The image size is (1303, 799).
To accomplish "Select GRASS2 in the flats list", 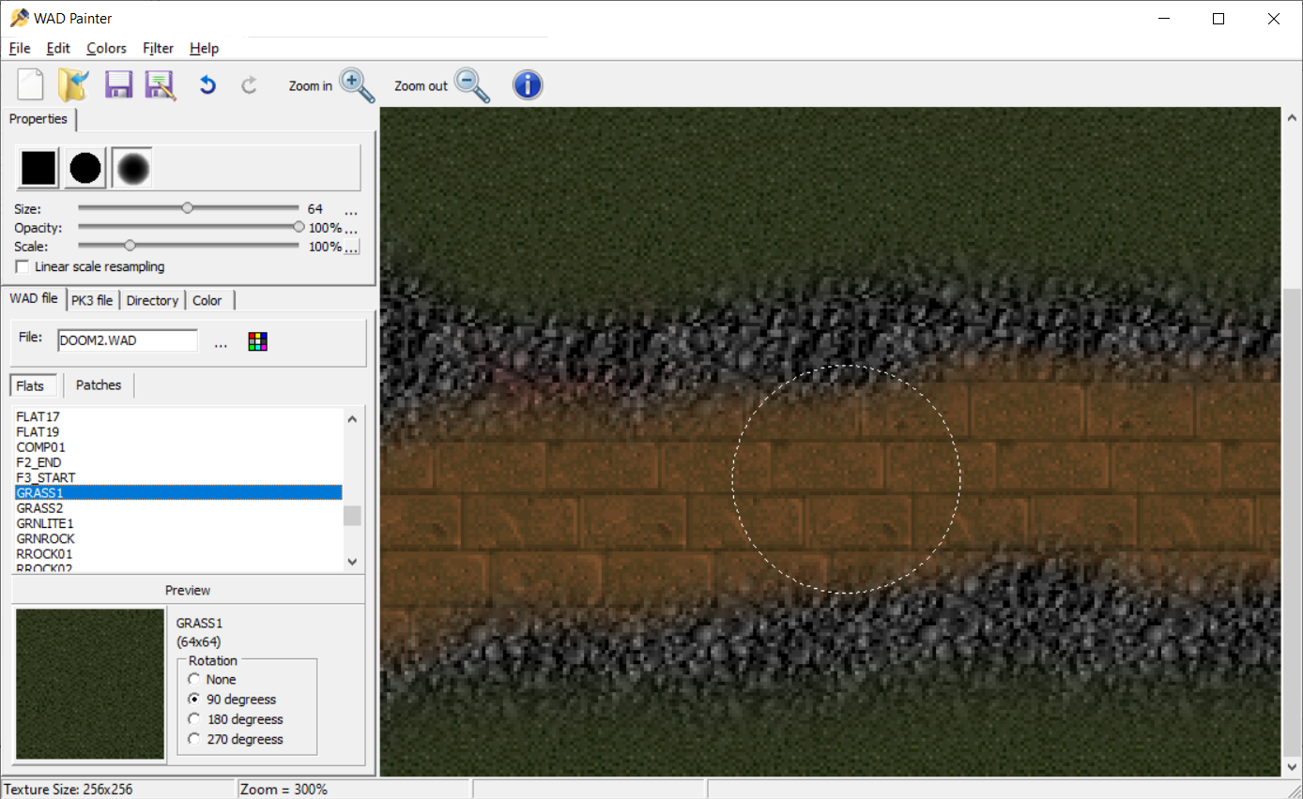I will [39, 507].
